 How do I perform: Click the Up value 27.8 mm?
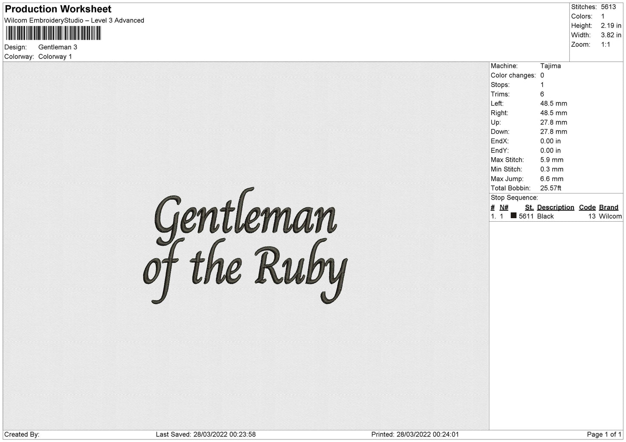[553, 123]
